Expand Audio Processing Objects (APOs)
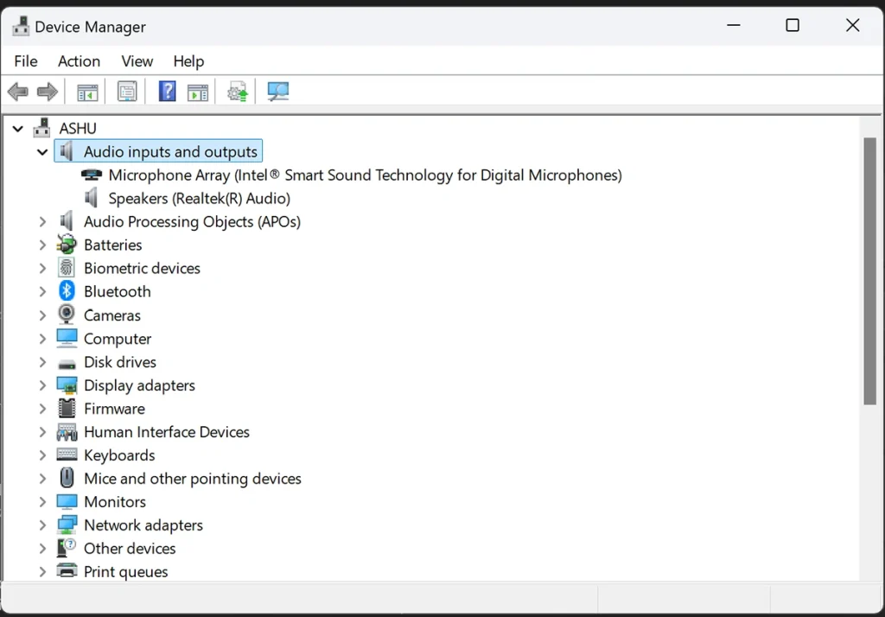Viewport: 885px width, 617px height. point(42,222)
